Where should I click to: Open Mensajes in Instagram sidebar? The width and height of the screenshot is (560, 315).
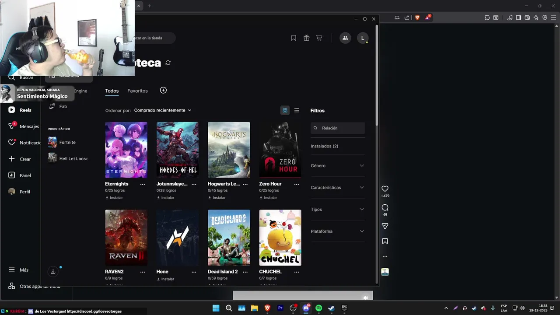[24, 126]
